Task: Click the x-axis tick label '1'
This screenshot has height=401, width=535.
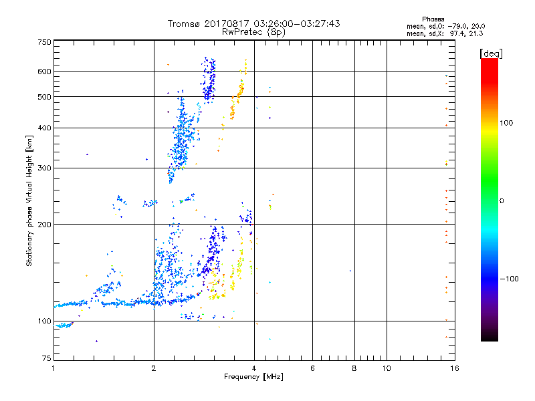Action: [53, 368]
